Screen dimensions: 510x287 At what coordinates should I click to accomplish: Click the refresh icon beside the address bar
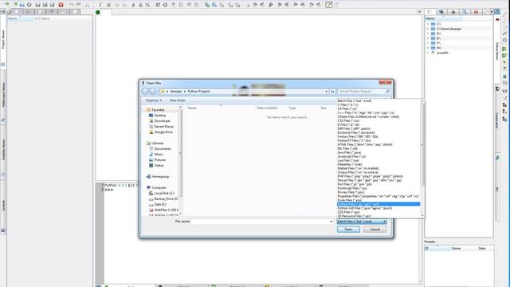332,92
